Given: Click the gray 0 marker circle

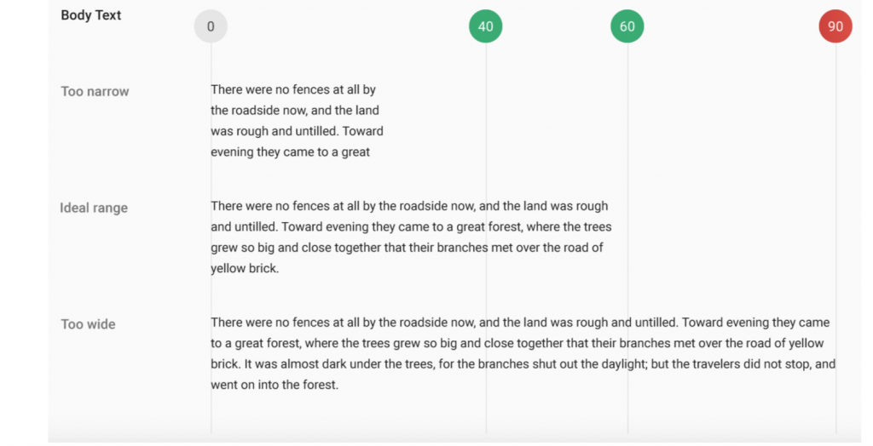Looking at the screenshot, I should point(211,26).
